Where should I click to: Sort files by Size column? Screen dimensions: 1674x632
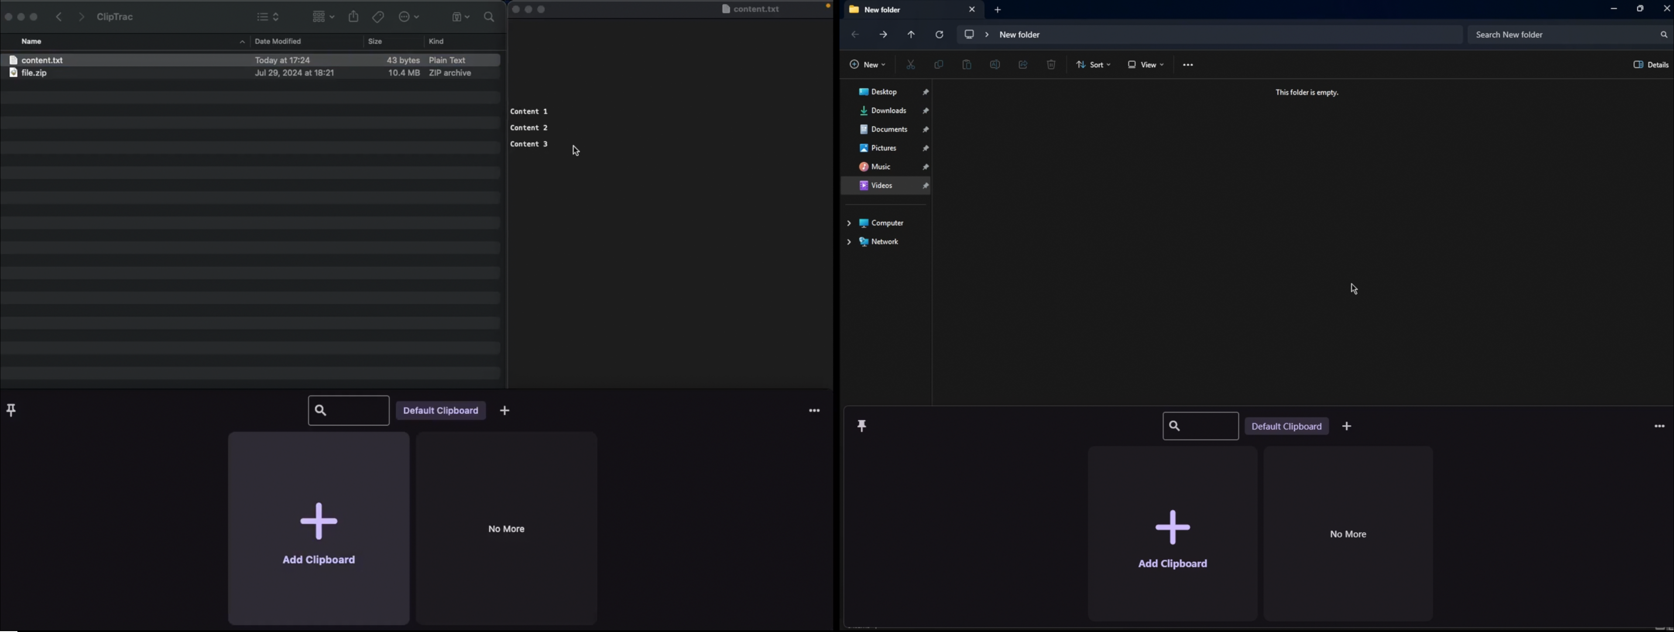(376, 41)
